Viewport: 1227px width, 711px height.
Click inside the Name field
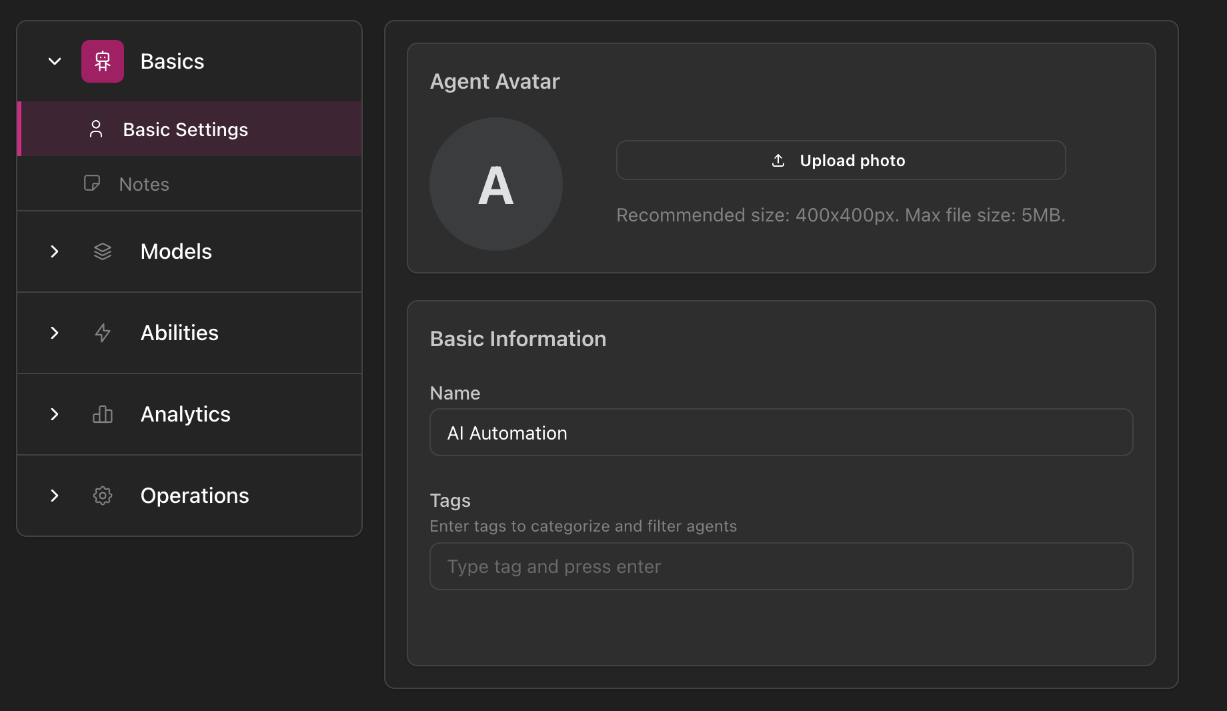(x=780, y=432)
